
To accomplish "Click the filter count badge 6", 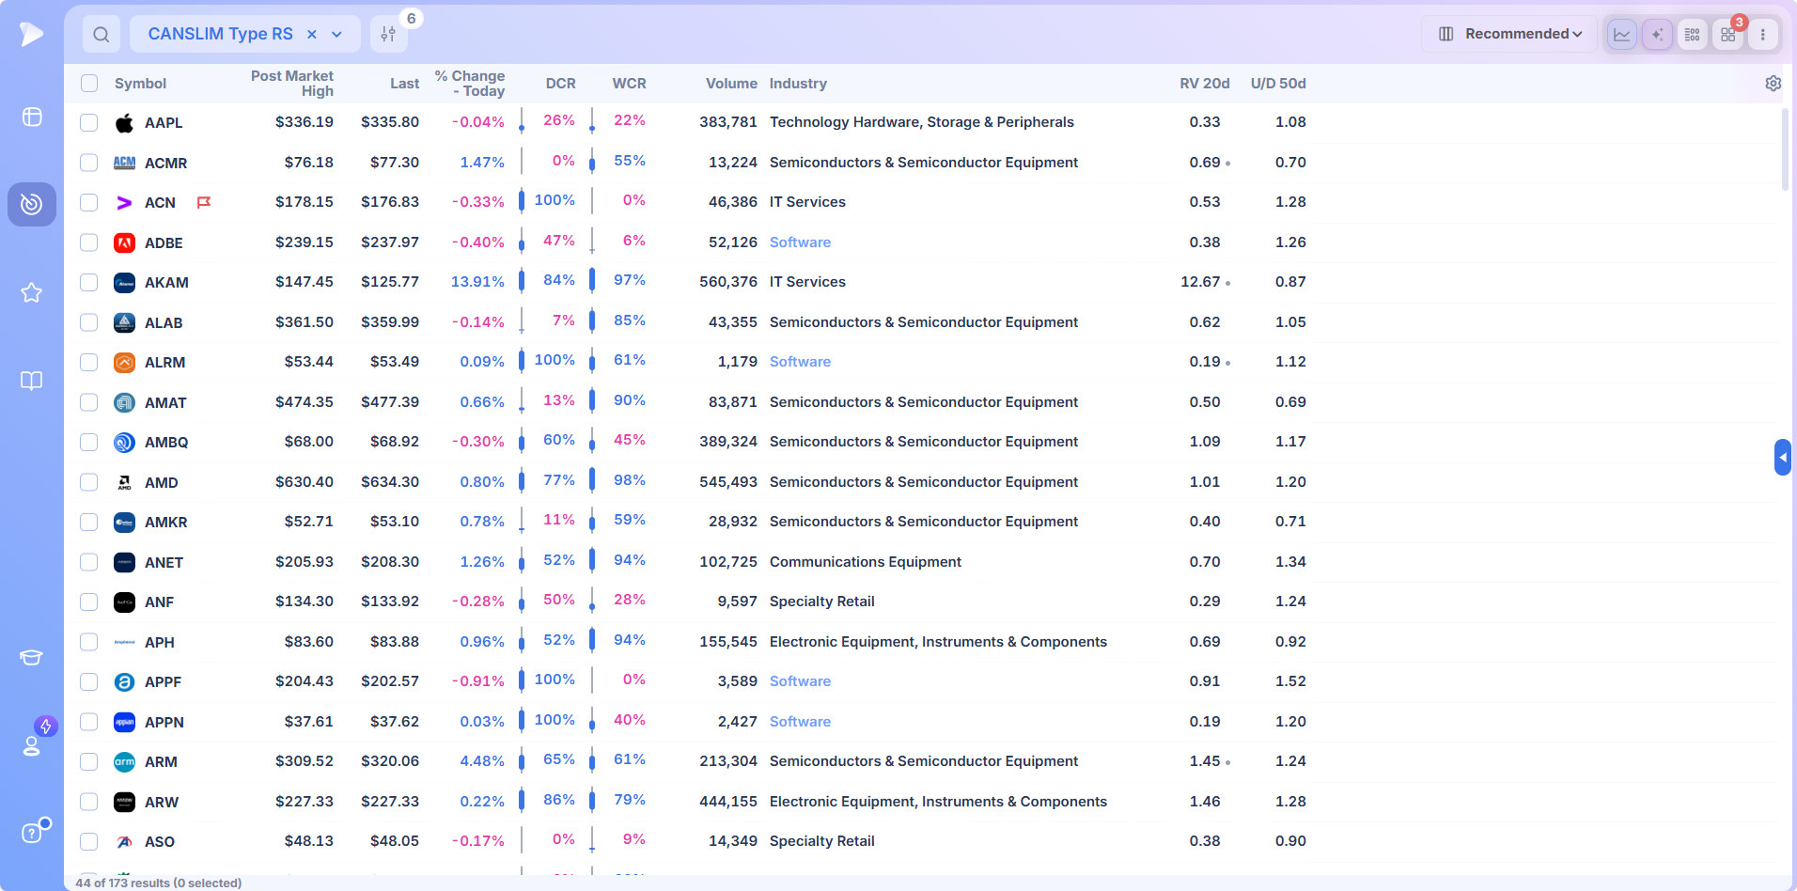I will (411, 19).
